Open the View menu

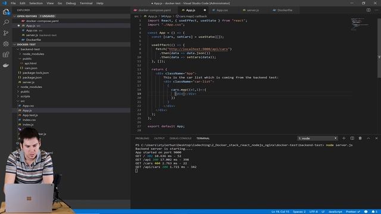click(50, 3)
